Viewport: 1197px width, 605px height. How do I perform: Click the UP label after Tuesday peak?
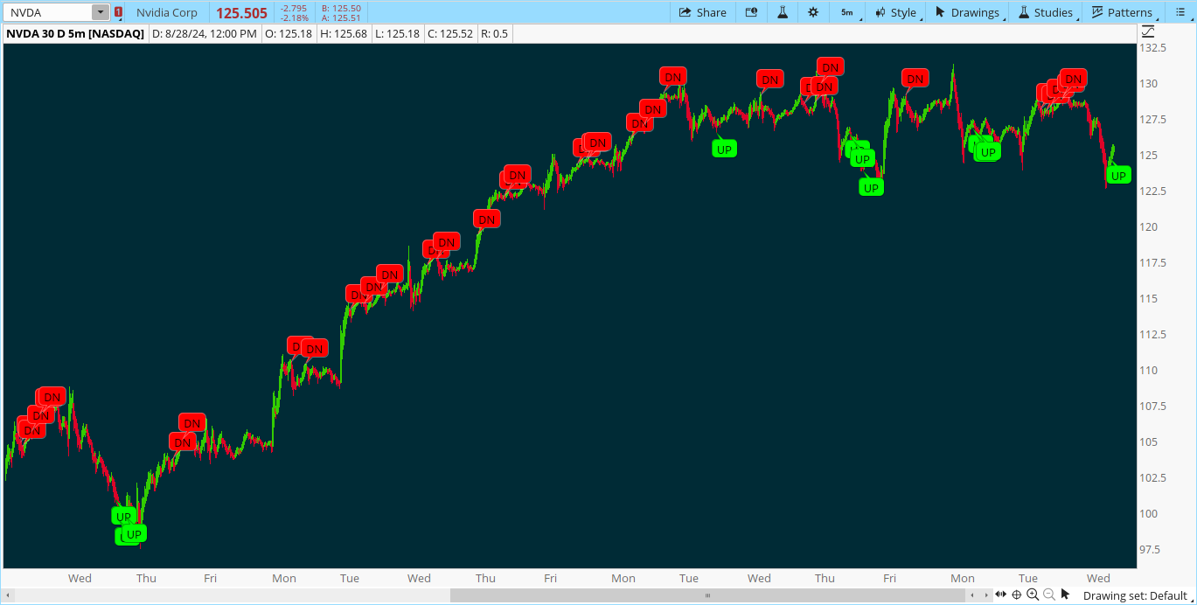[724, 149]
